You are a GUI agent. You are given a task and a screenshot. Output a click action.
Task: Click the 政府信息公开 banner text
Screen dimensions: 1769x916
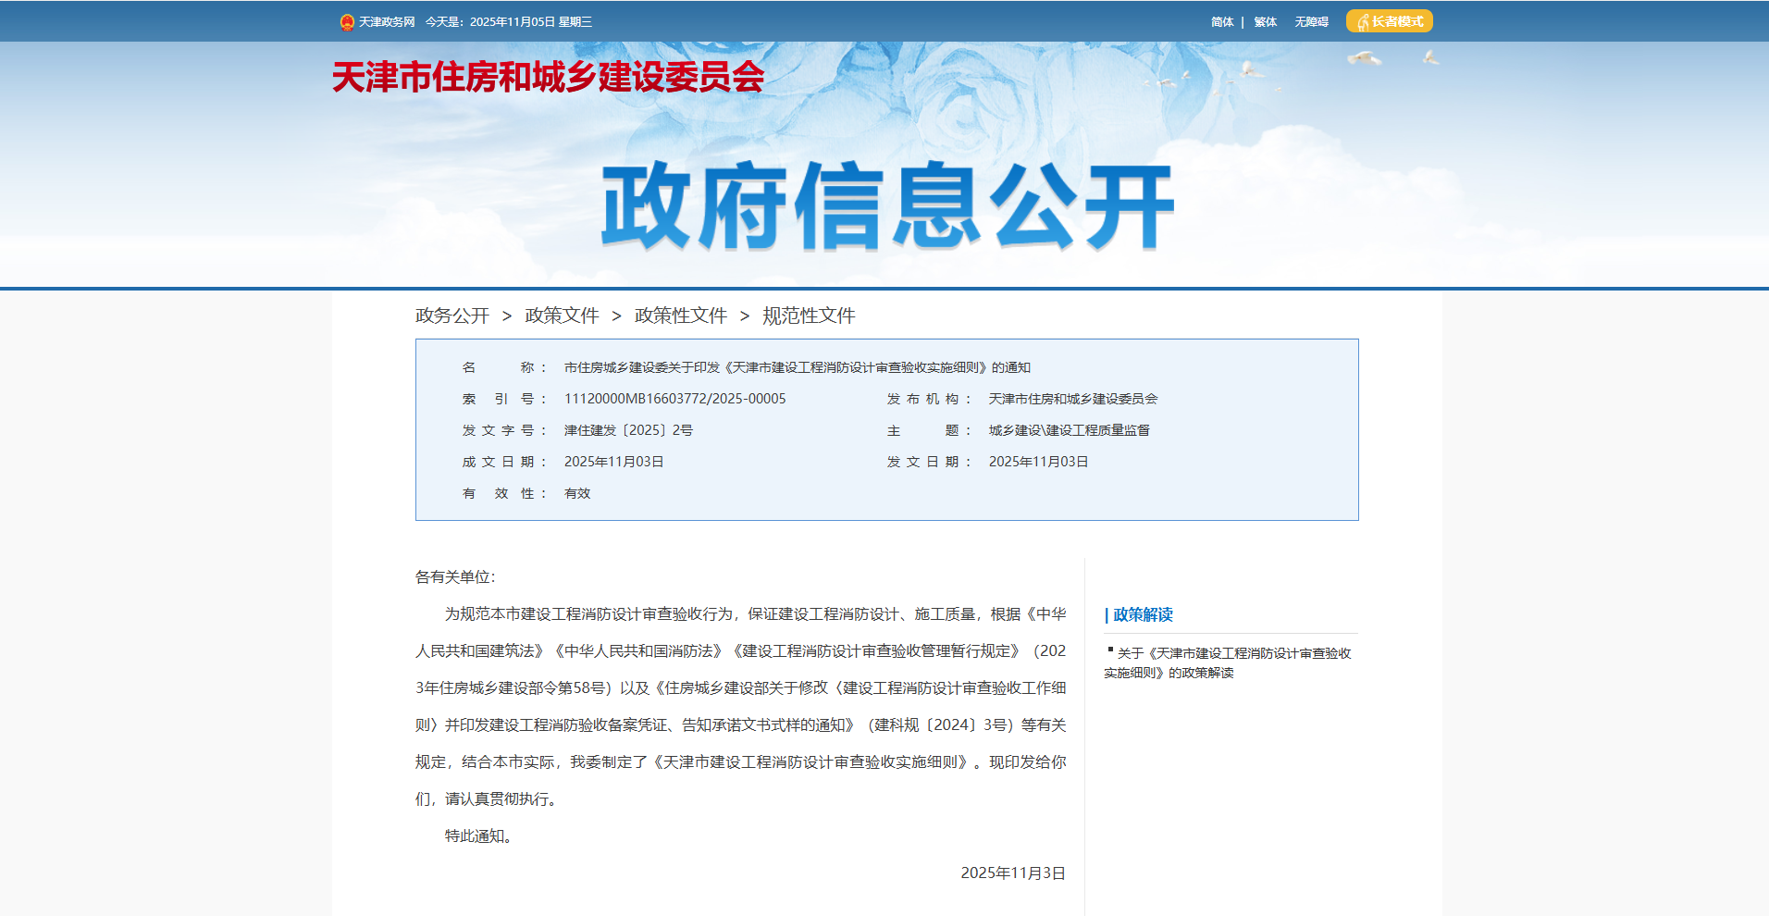coord(885,205)
